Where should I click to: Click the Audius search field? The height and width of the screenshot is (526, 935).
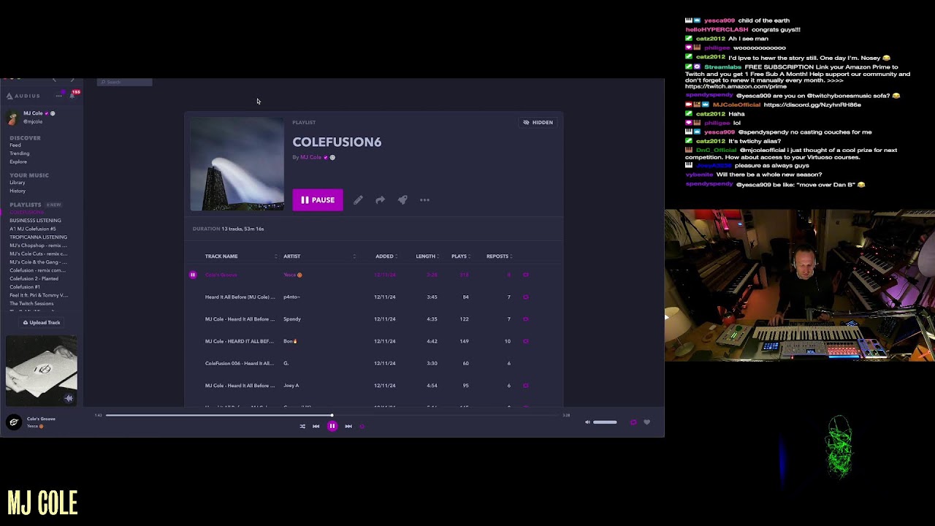[x=125, y=82]
